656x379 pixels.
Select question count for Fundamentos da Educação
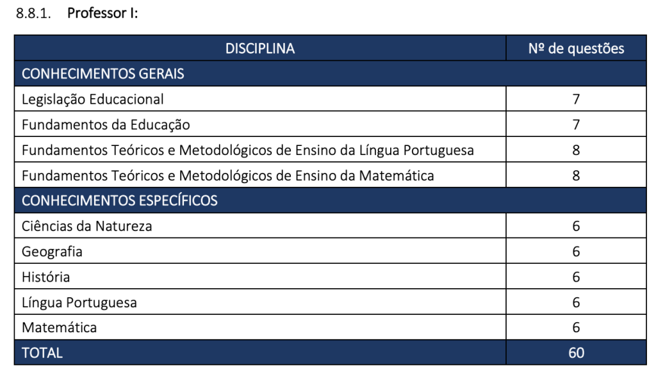tap(576, 125)
